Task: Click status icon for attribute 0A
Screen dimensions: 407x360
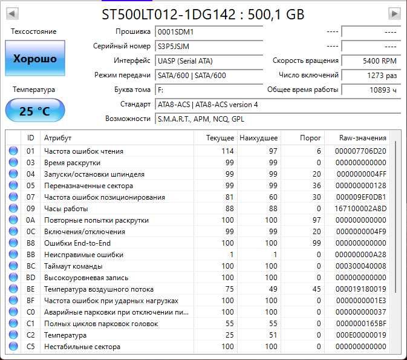Action: click(x=13, y=220)
